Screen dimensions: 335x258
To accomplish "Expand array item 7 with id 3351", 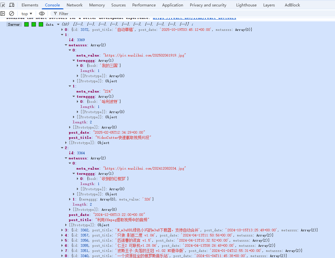I will [x=62, y=251].
